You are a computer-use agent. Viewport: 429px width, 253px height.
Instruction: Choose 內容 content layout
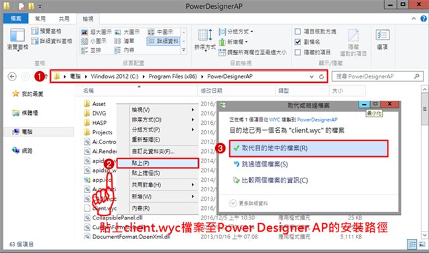point(125,50)
